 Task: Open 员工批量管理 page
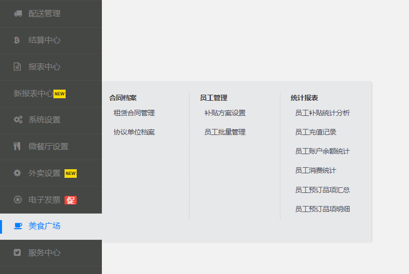[225, 132]
